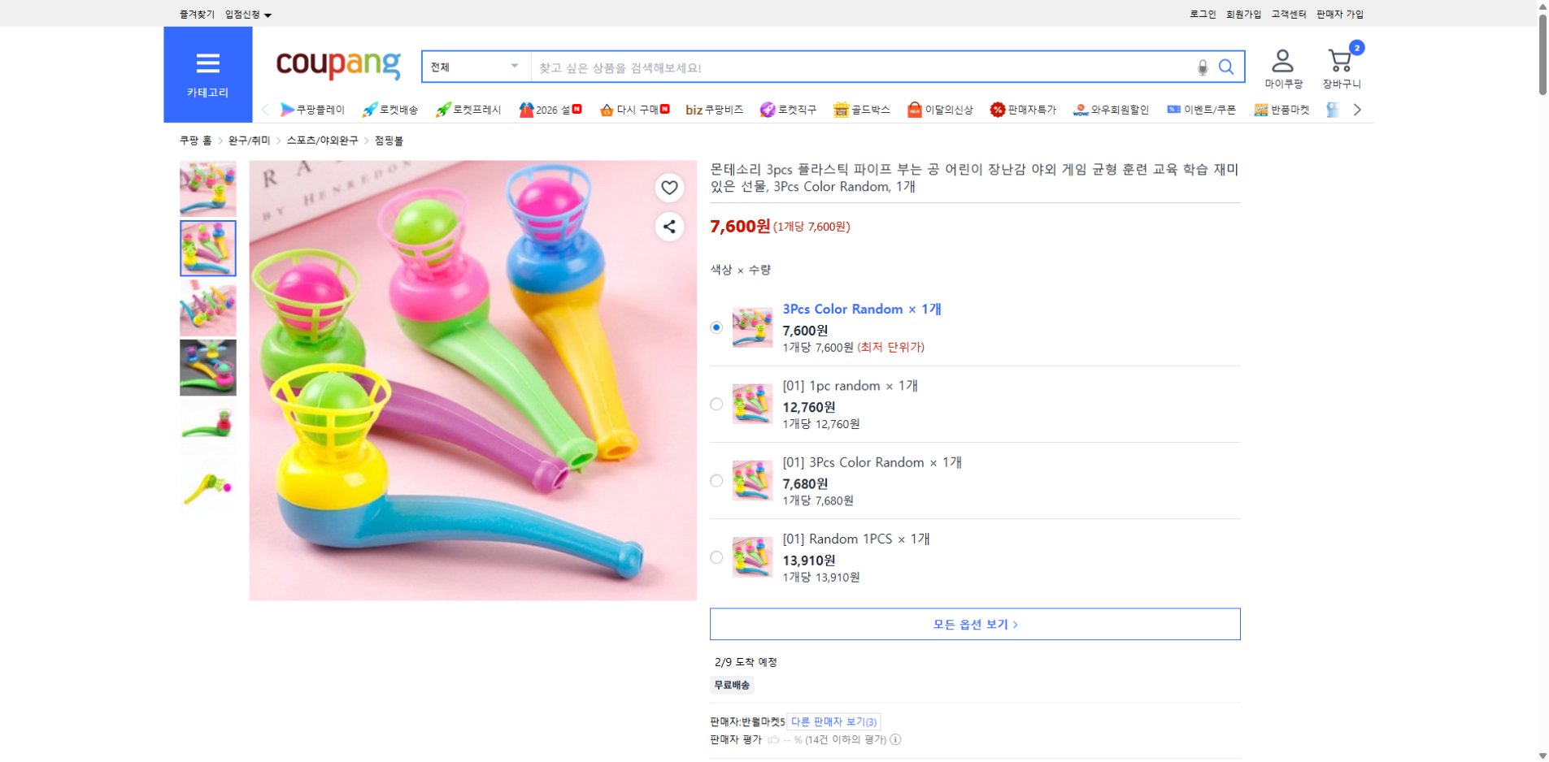The height and width of the screenshot is (762, 1549).
Task: Open the 골드박스 menu item
Action: point(862,110)
